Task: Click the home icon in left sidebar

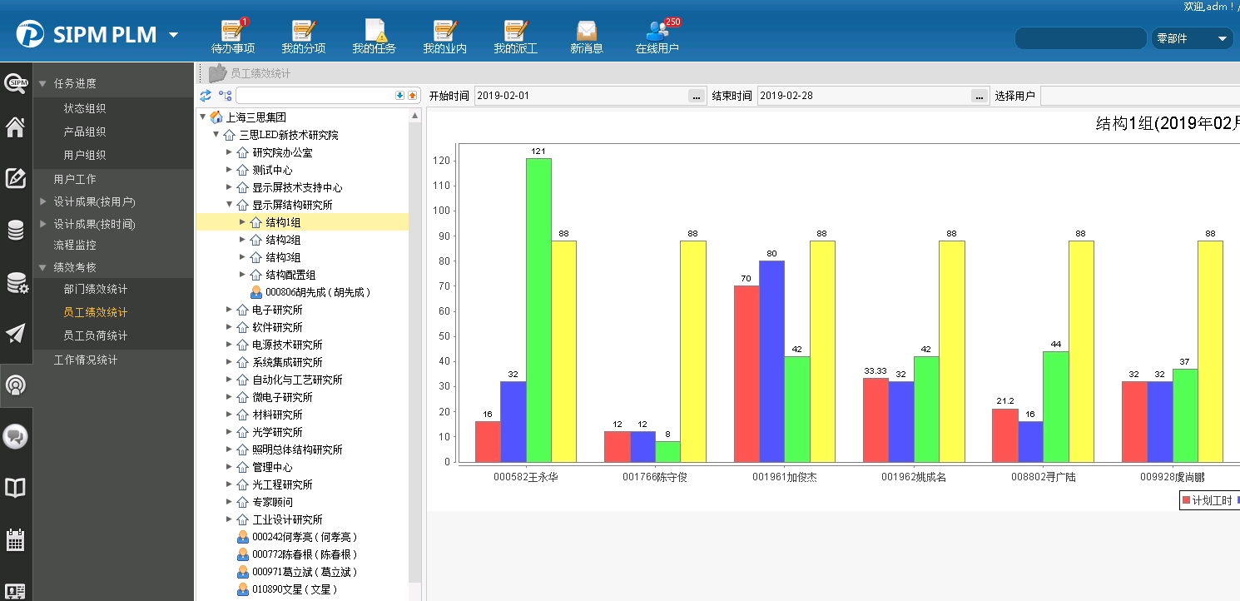Action: [16, 127]
